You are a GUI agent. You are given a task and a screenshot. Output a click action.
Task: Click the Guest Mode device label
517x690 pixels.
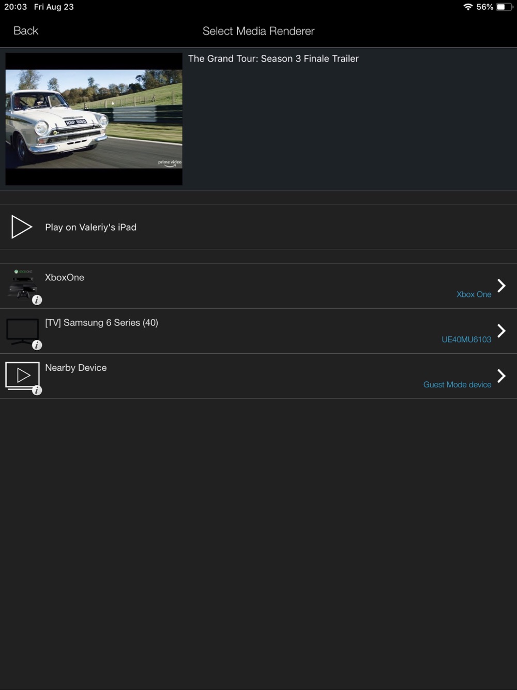coord(457,384)
